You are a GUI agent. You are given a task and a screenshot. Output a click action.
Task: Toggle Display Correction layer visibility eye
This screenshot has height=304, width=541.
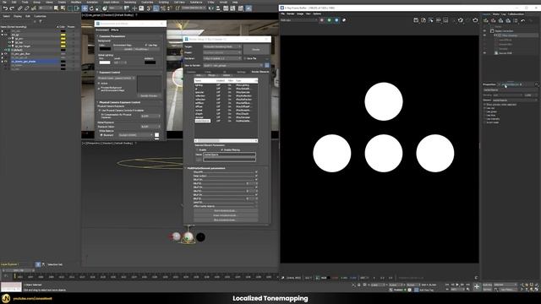(484, 30)
